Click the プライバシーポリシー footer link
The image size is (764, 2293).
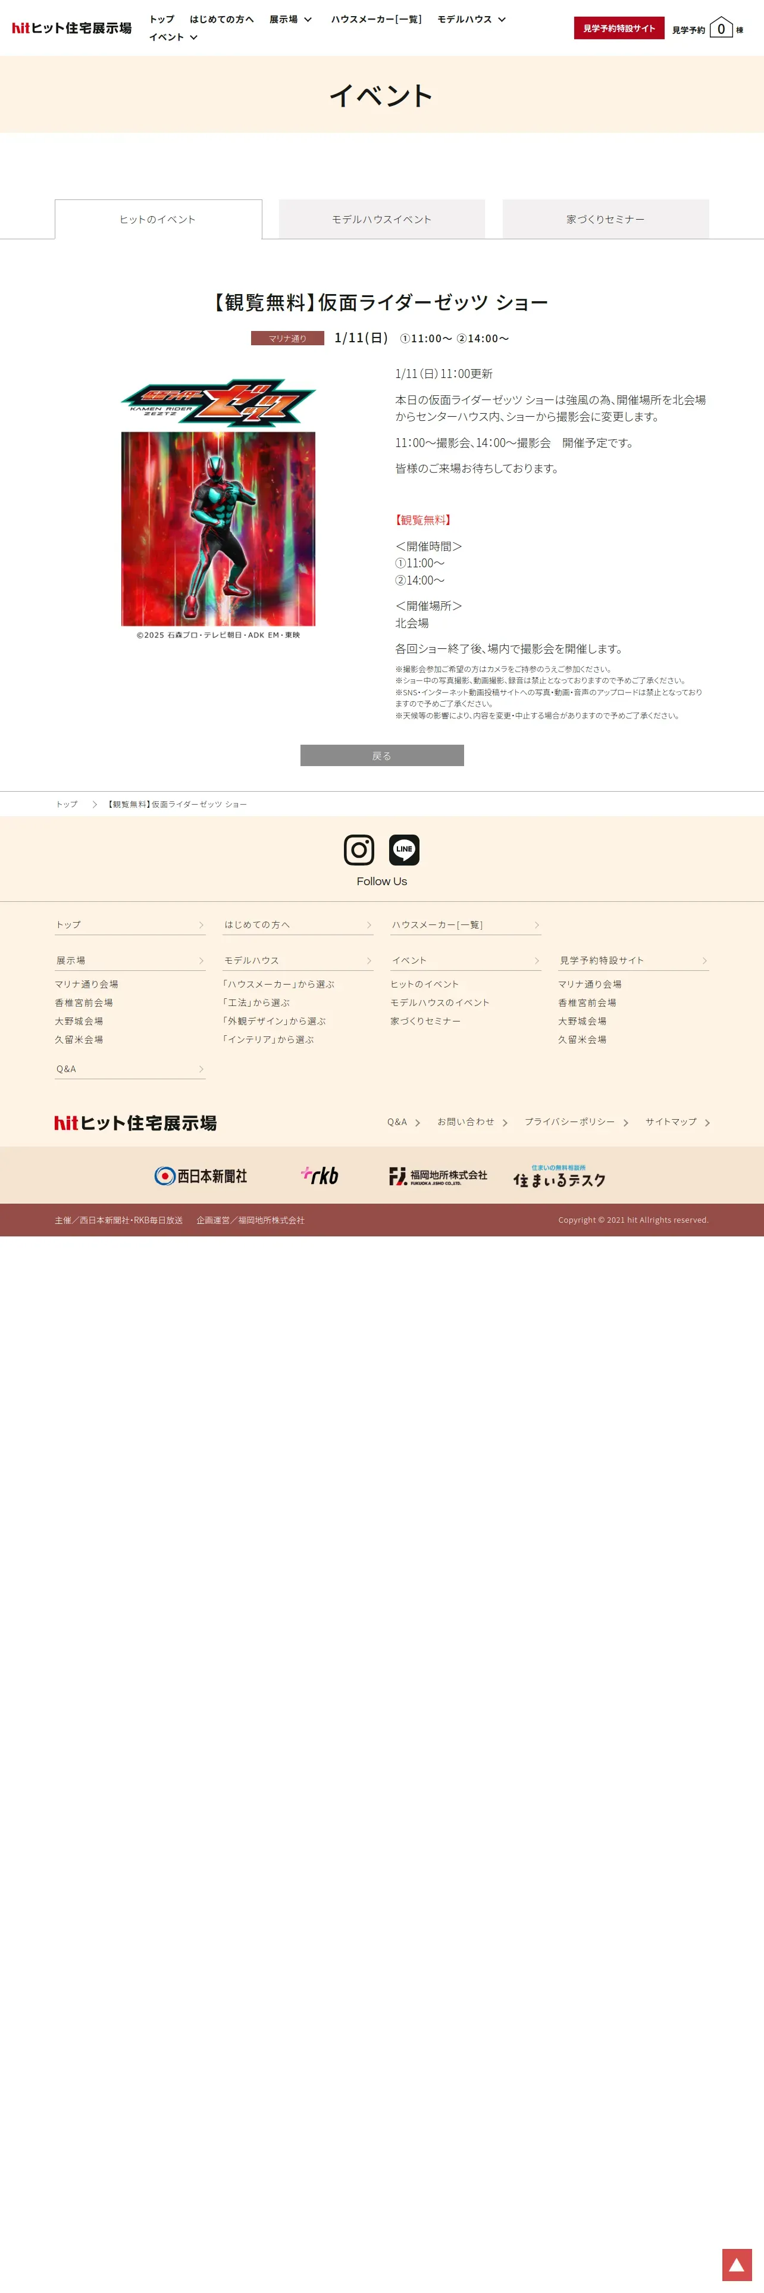pos(577,1123)
